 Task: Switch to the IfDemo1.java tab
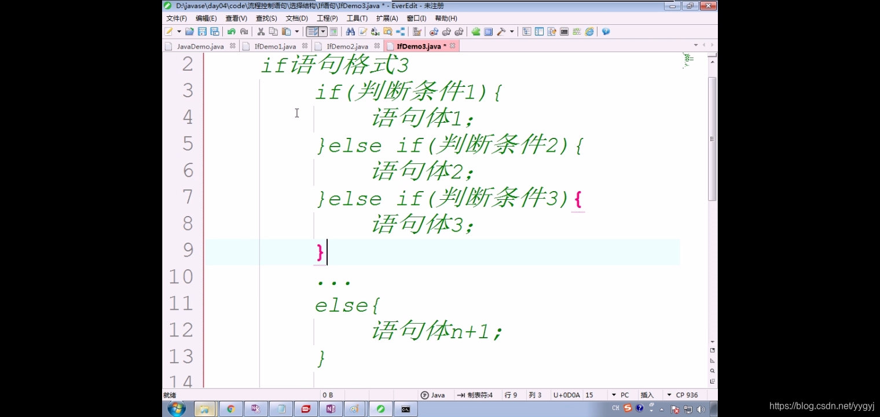[275, 46]
